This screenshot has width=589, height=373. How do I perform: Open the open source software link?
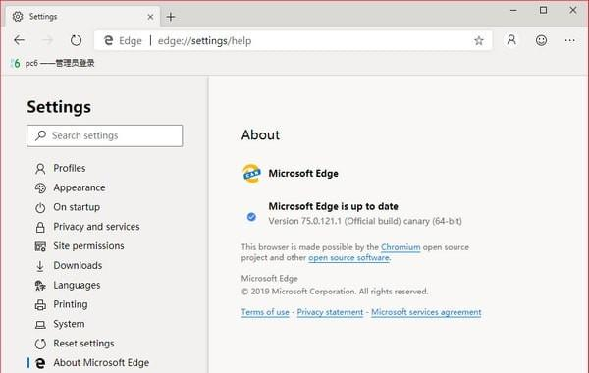point(348,258)
